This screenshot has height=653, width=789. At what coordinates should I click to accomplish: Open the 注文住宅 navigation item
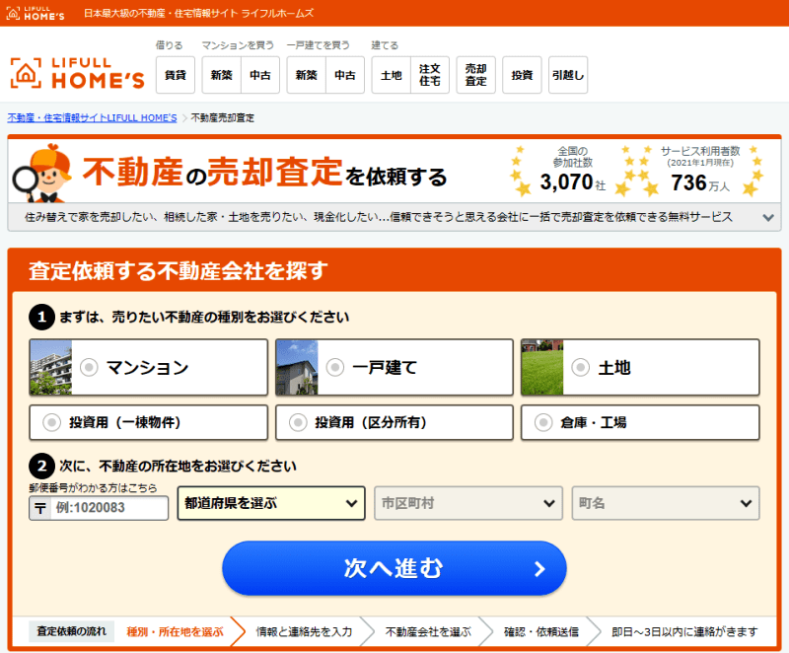(430, 75)
